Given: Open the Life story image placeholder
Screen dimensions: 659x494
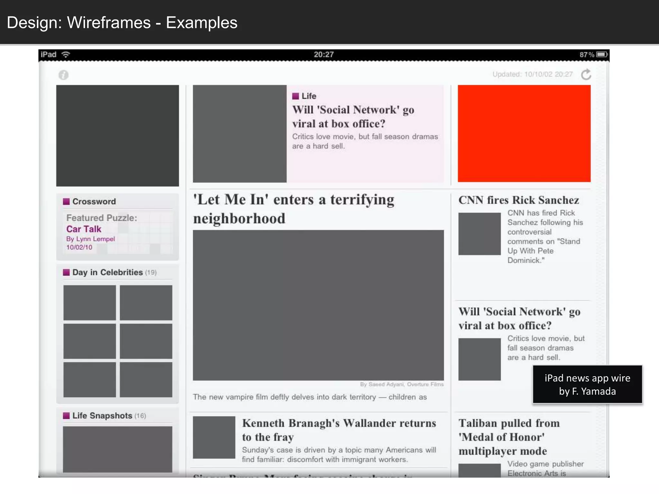Looking at the screenshot, I should [x=240, y=133].
